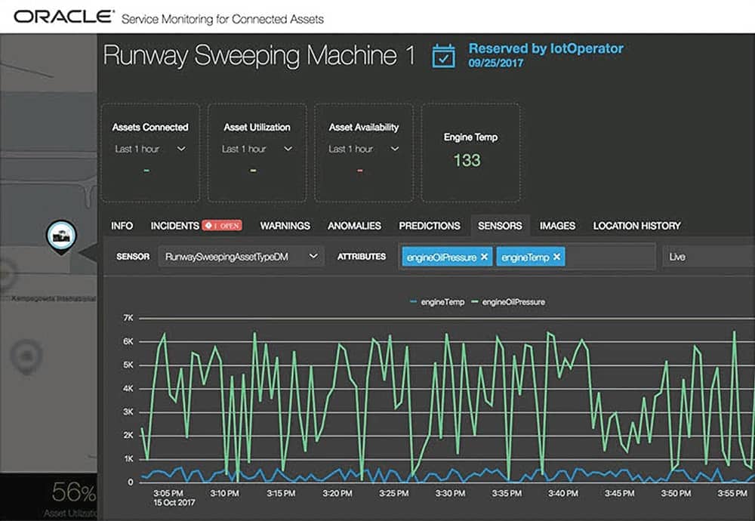
Task: Click the Reserved by IotOperator link
Action: 546,48
